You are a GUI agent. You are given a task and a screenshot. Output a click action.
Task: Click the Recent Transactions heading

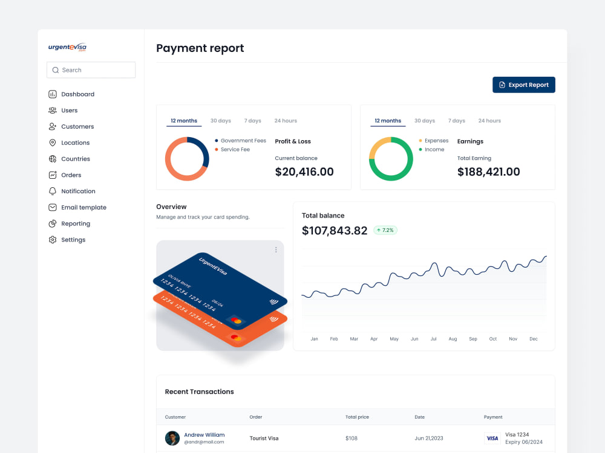(x=200, y=392)
